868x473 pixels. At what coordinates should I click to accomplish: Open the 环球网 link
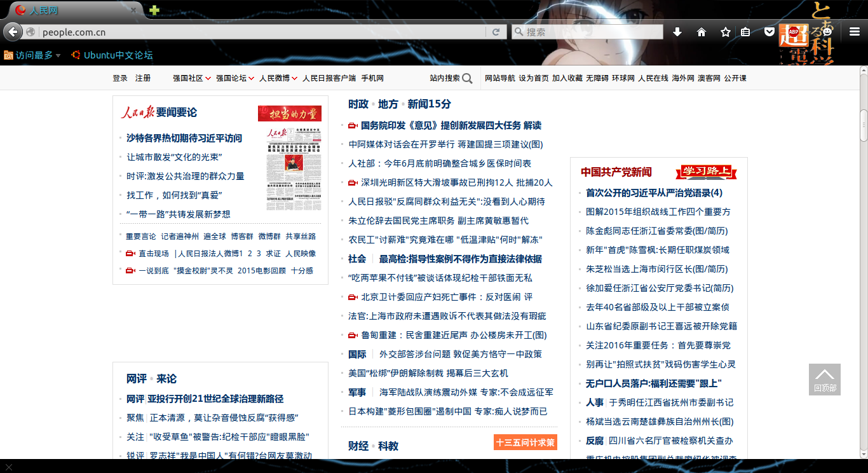pyautogui.click(x=623, y=78)
